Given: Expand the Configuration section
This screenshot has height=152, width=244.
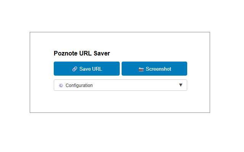Looking at the screenshot, I should 120,85.
